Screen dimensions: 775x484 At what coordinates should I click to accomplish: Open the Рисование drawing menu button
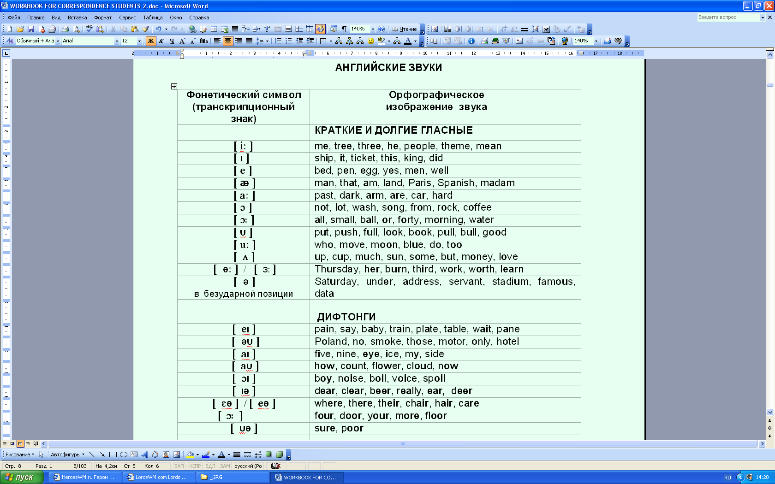point(19,454)
